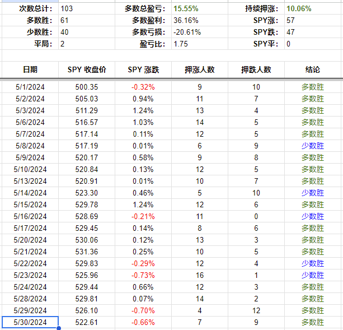Click the 押涨人数 column header
This screenshot has width=343, height=330.
click(200, 69)
